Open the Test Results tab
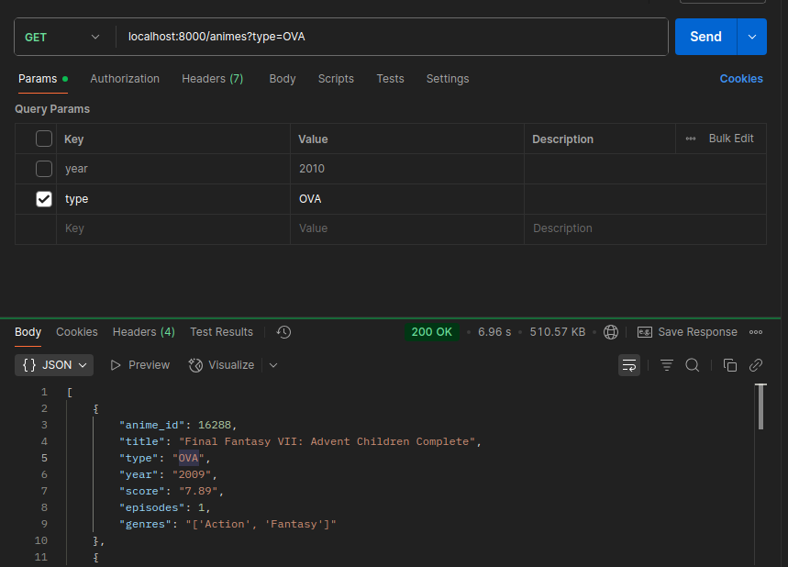Viewport: 788px width, 567px height. coord(222,332)
